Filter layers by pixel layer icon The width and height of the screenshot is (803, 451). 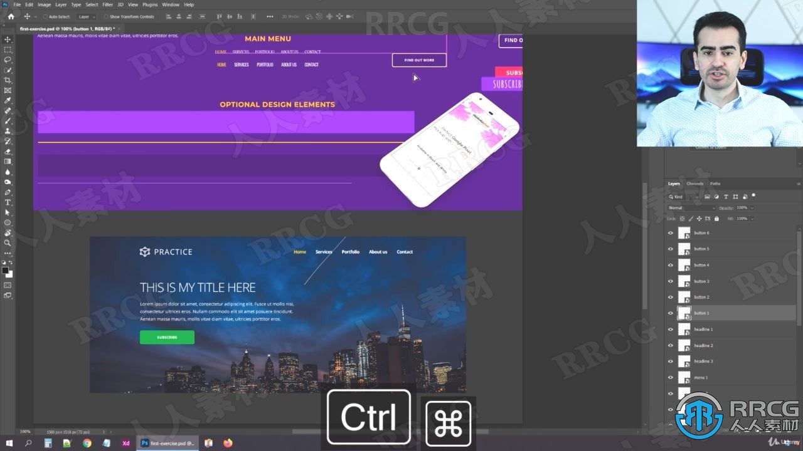pyautogui.click(x=708, y=197)
